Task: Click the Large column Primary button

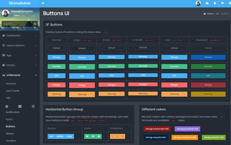Action: click(82, 58)
